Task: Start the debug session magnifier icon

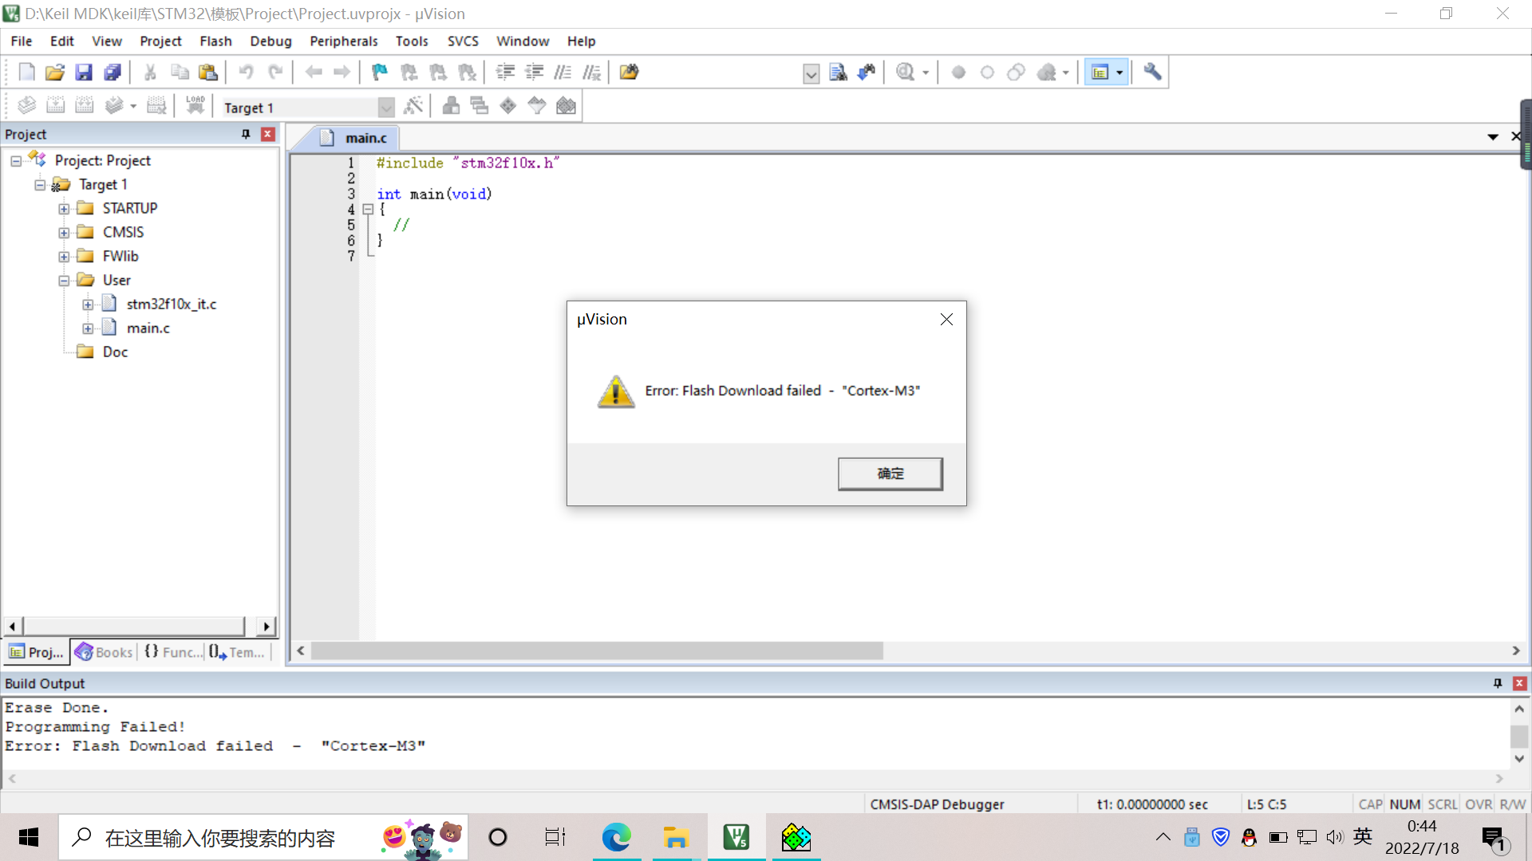Action: 905,73
